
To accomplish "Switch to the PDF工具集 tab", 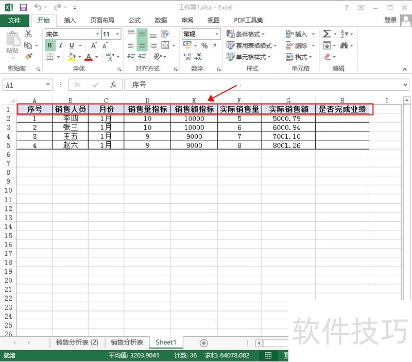I will tap(248, 20).
